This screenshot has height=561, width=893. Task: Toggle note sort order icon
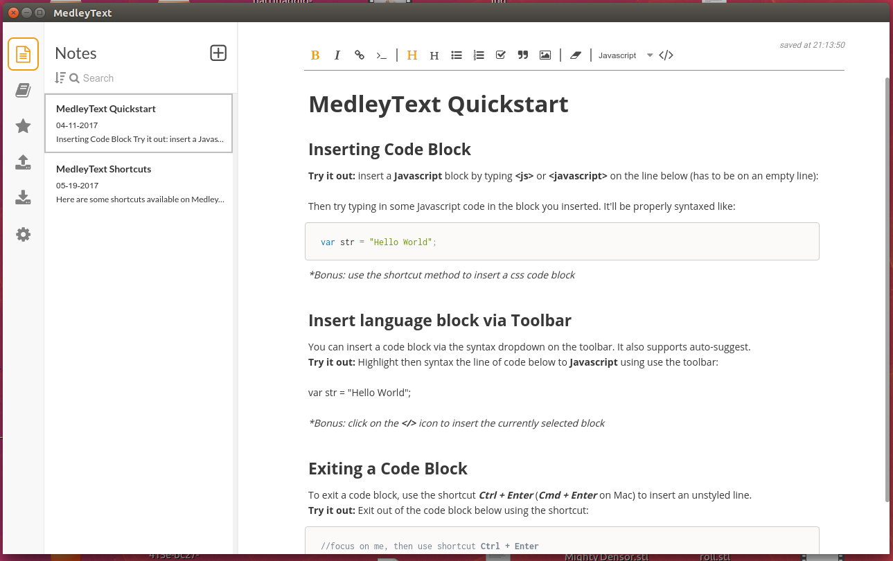click(x=60, y=78)
